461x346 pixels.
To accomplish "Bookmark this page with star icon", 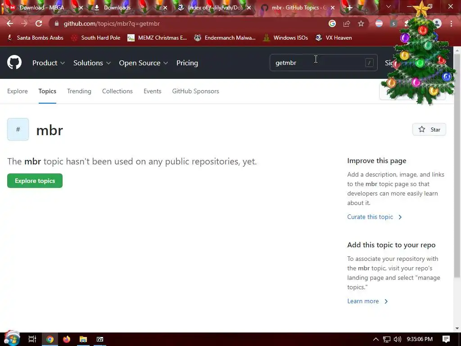I will pyautogui.click(x=361, y=23).
